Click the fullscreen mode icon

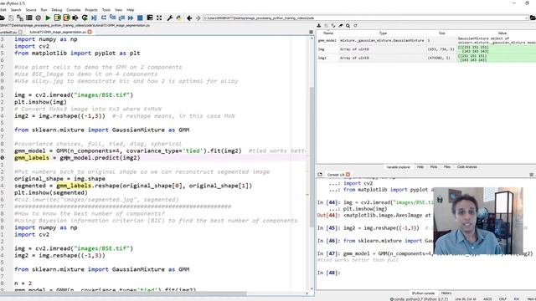pyautogui.click(x=159, y=18)
